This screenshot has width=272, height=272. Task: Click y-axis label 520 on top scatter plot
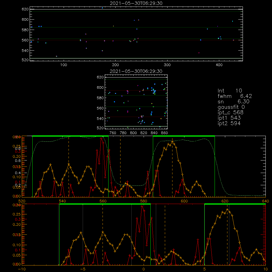tap(25, 60)
